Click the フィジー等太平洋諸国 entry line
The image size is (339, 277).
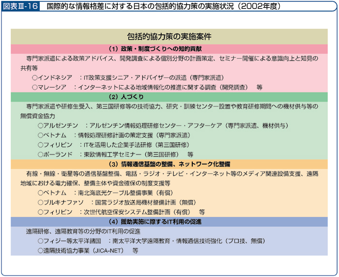point(152,241)
